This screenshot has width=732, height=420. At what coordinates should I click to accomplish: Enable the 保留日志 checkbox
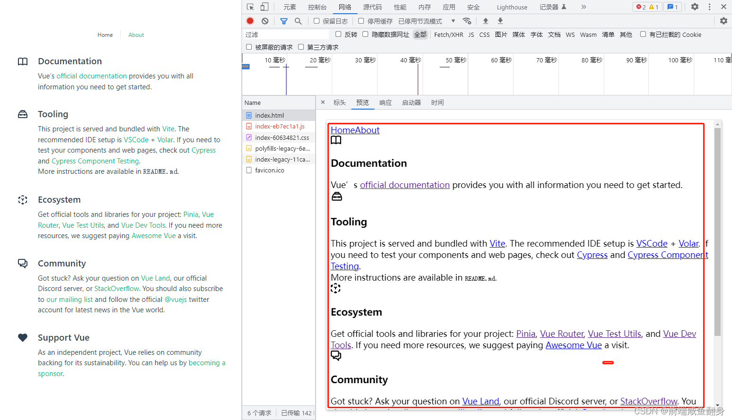pos(317,21)
